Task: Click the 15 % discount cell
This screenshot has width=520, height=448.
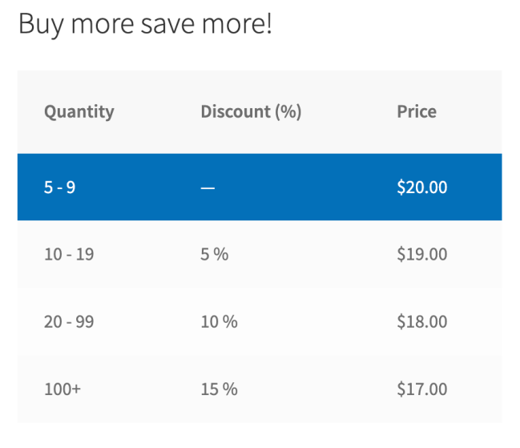Action: (219, 389)
